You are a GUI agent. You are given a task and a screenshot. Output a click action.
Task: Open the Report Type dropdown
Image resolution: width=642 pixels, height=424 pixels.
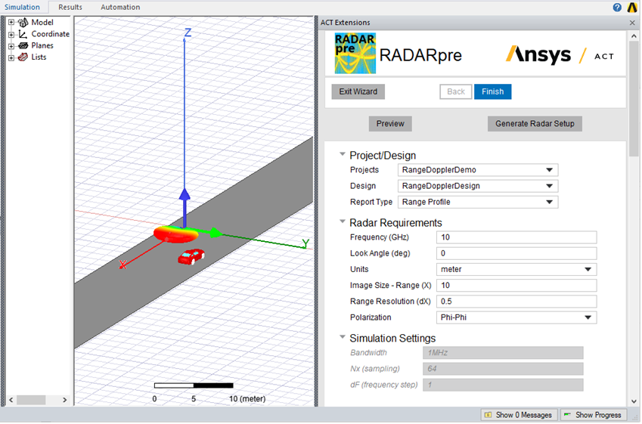550,203
